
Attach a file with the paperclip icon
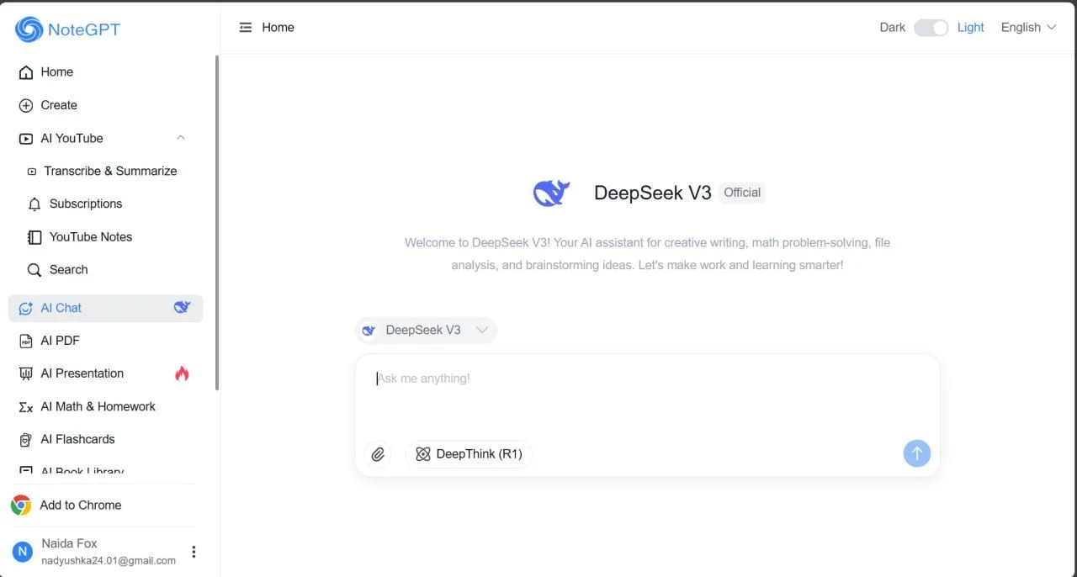(x=378, y=454)
